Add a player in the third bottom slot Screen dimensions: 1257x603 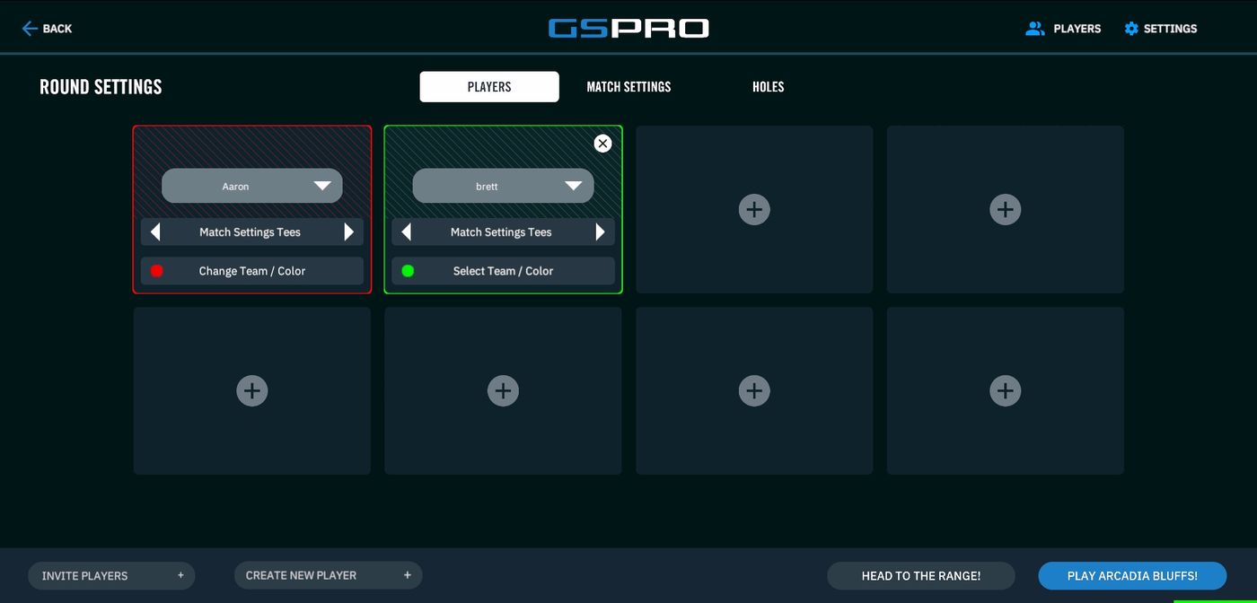[x=754, y=390]
